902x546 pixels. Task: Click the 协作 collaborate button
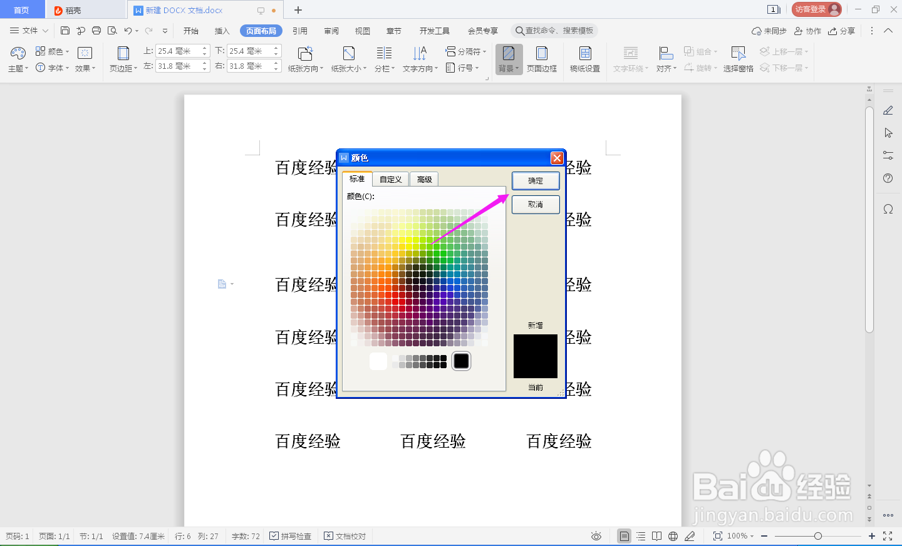point(807,31)
